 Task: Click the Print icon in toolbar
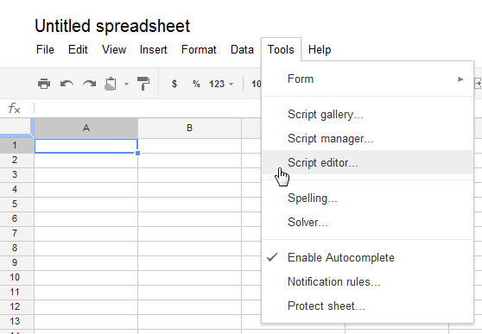pyautogui.click(x=44, y=84)
